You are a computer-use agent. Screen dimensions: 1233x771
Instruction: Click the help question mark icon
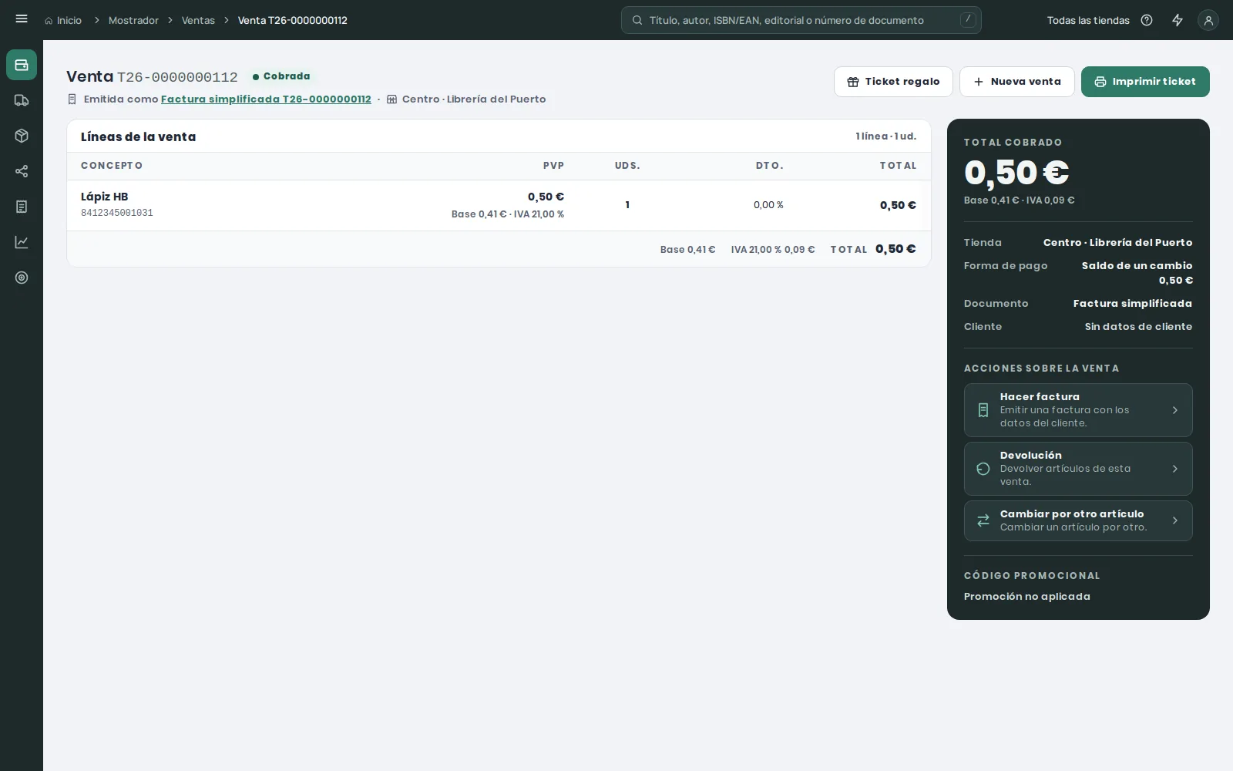click(x=1147, y=20)
